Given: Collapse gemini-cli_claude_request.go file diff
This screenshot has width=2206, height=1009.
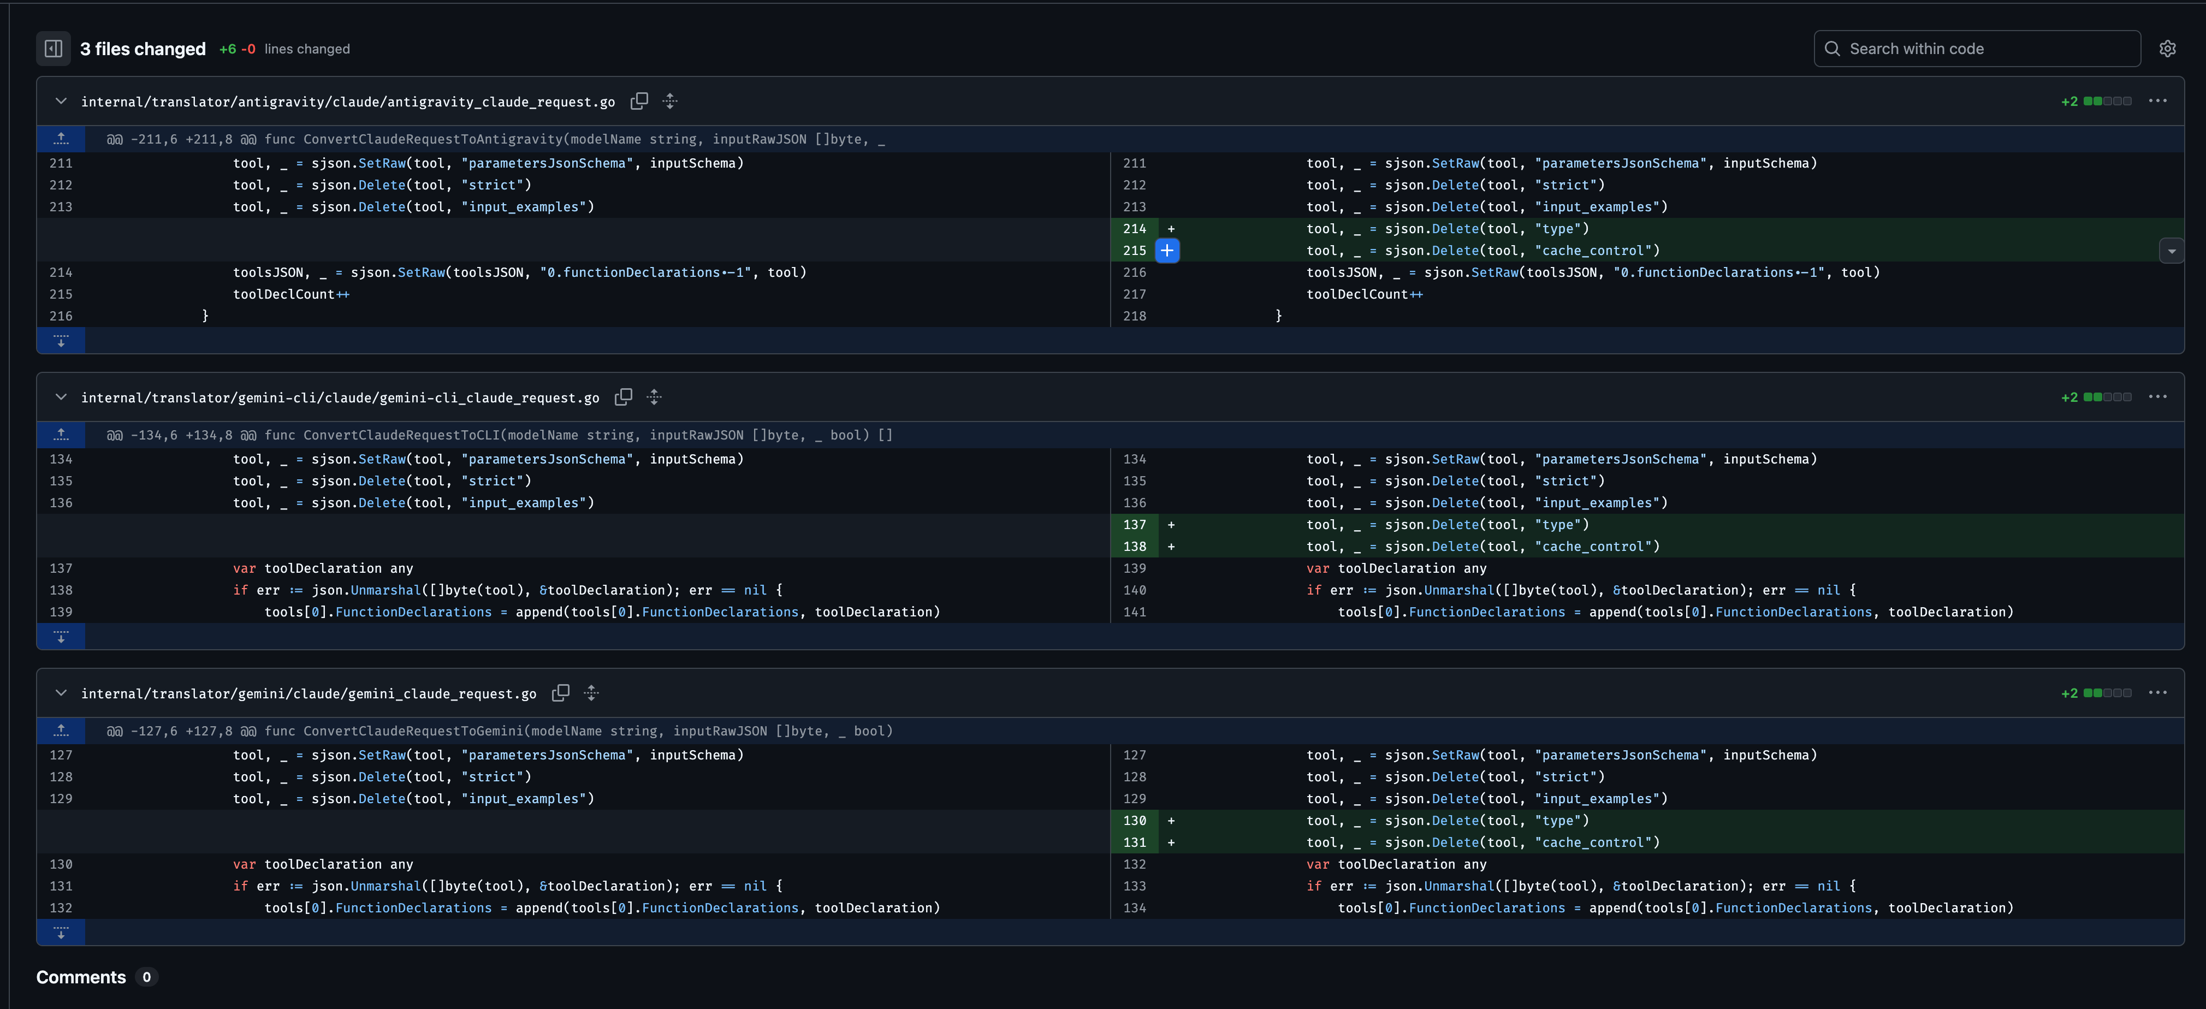Looking at the screenshot, I should point(61,397).
